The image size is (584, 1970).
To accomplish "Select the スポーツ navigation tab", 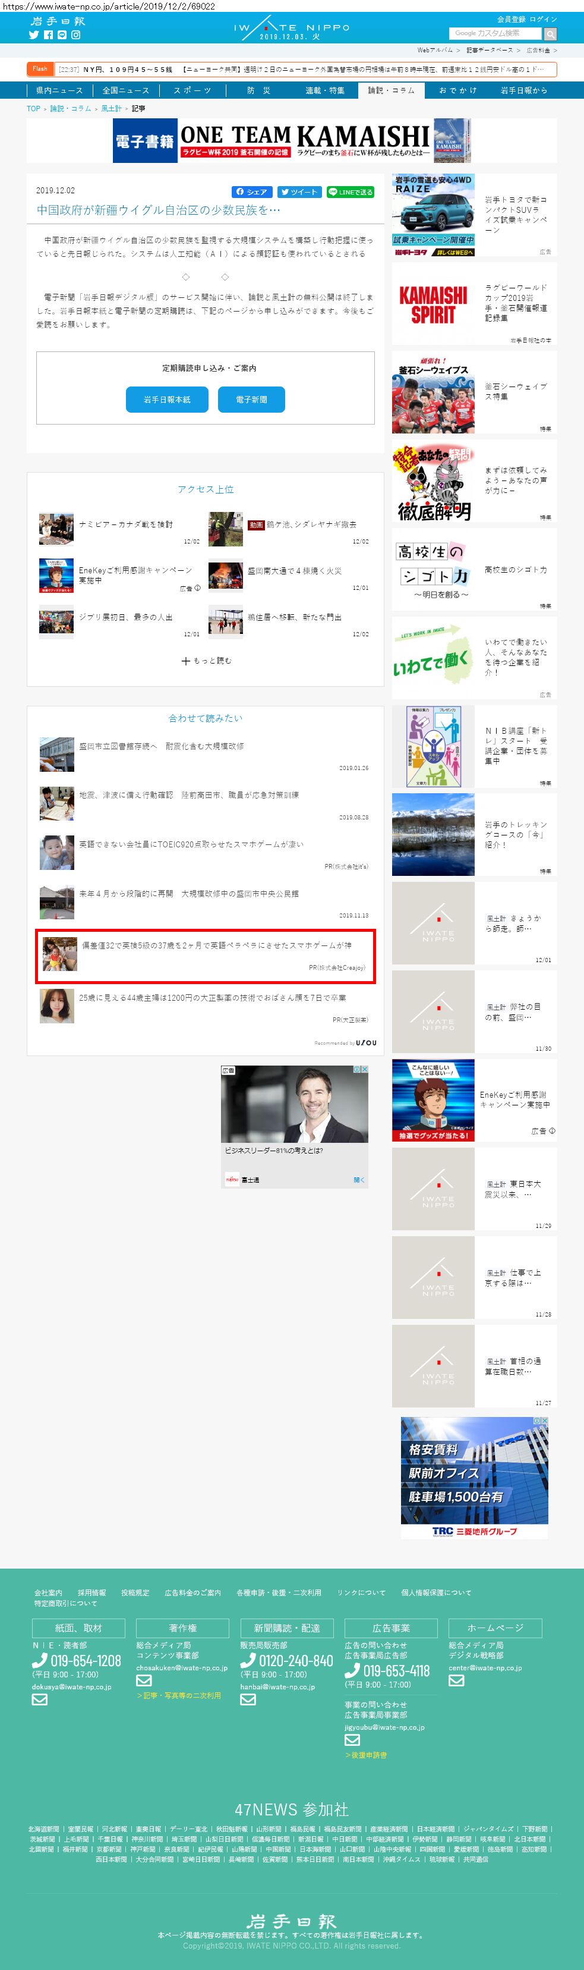I will [192, 90].
